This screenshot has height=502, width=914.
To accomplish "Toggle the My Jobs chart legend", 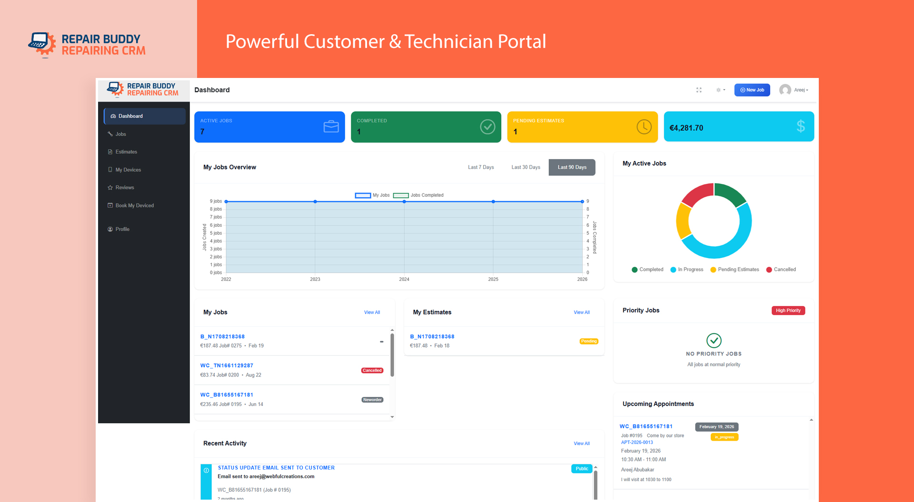I will [x=372, y=195].
